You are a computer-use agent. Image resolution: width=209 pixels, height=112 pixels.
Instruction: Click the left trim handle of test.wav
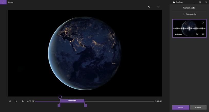pos(59,105)
